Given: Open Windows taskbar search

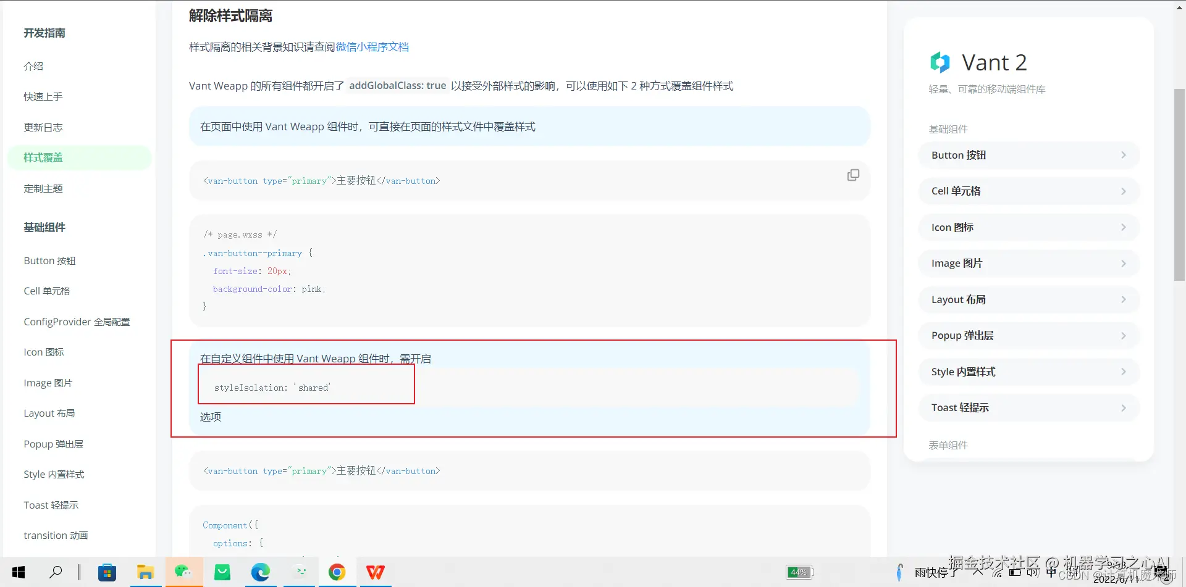Looking at the screenshot, I should click(56, 572).
